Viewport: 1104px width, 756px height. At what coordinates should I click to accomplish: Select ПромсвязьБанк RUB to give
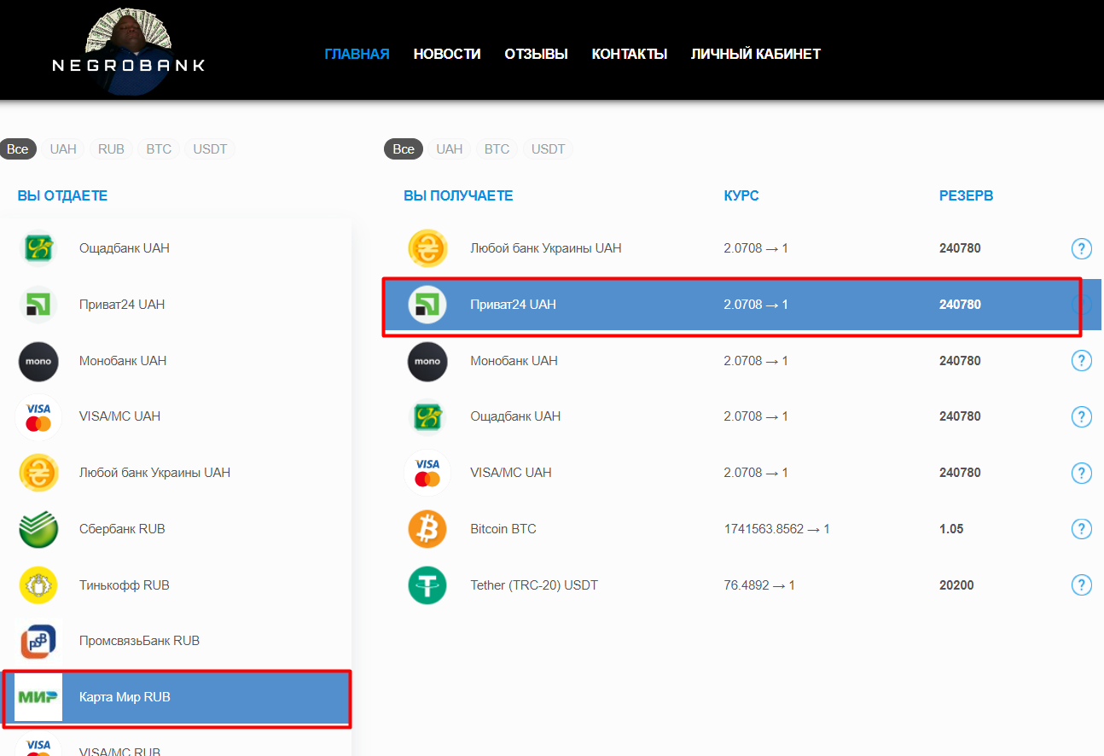176,641
